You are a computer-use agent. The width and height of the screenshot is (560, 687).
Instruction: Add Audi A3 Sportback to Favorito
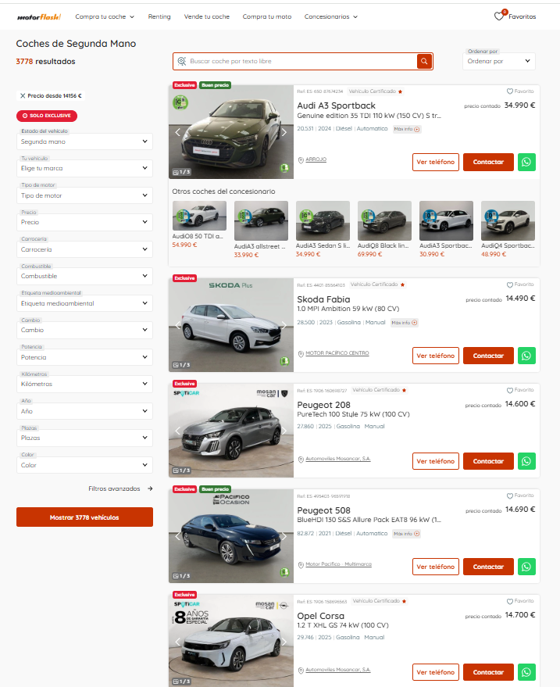coord(520,91)
